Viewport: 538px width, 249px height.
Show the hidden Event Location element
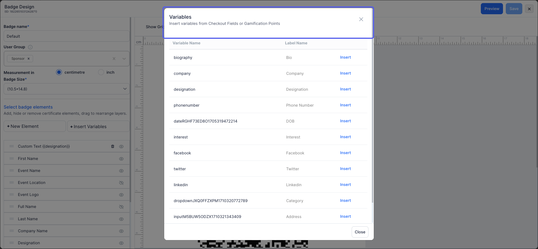(x=121, y=183)
